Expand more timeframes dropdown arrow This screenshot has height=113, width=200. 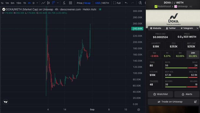click(37, 3)
